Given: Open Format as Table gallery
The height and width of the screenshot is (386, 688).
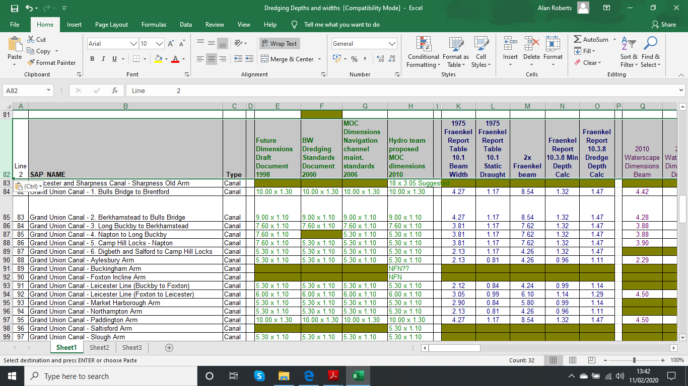Looking at the screenshot, I should click(x=456, y=52).
